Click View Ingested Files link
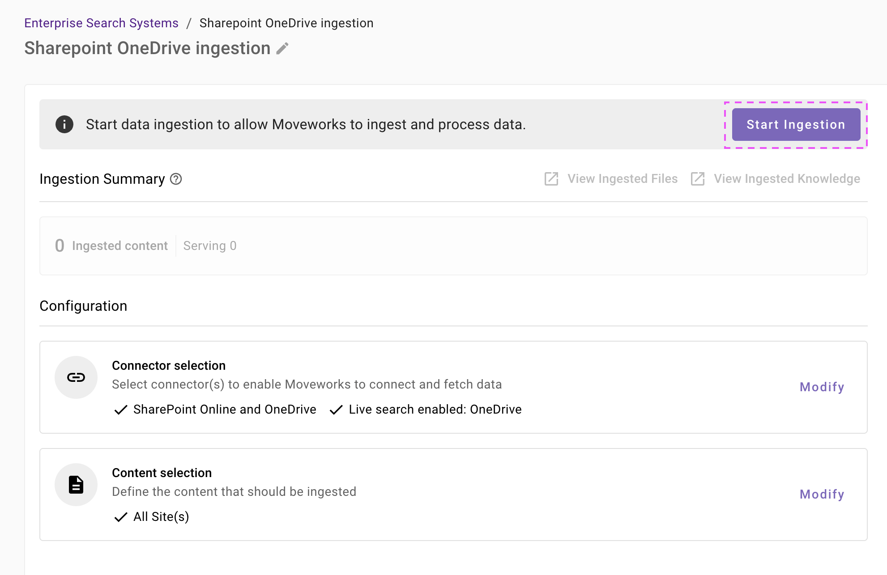 (622, 179)
